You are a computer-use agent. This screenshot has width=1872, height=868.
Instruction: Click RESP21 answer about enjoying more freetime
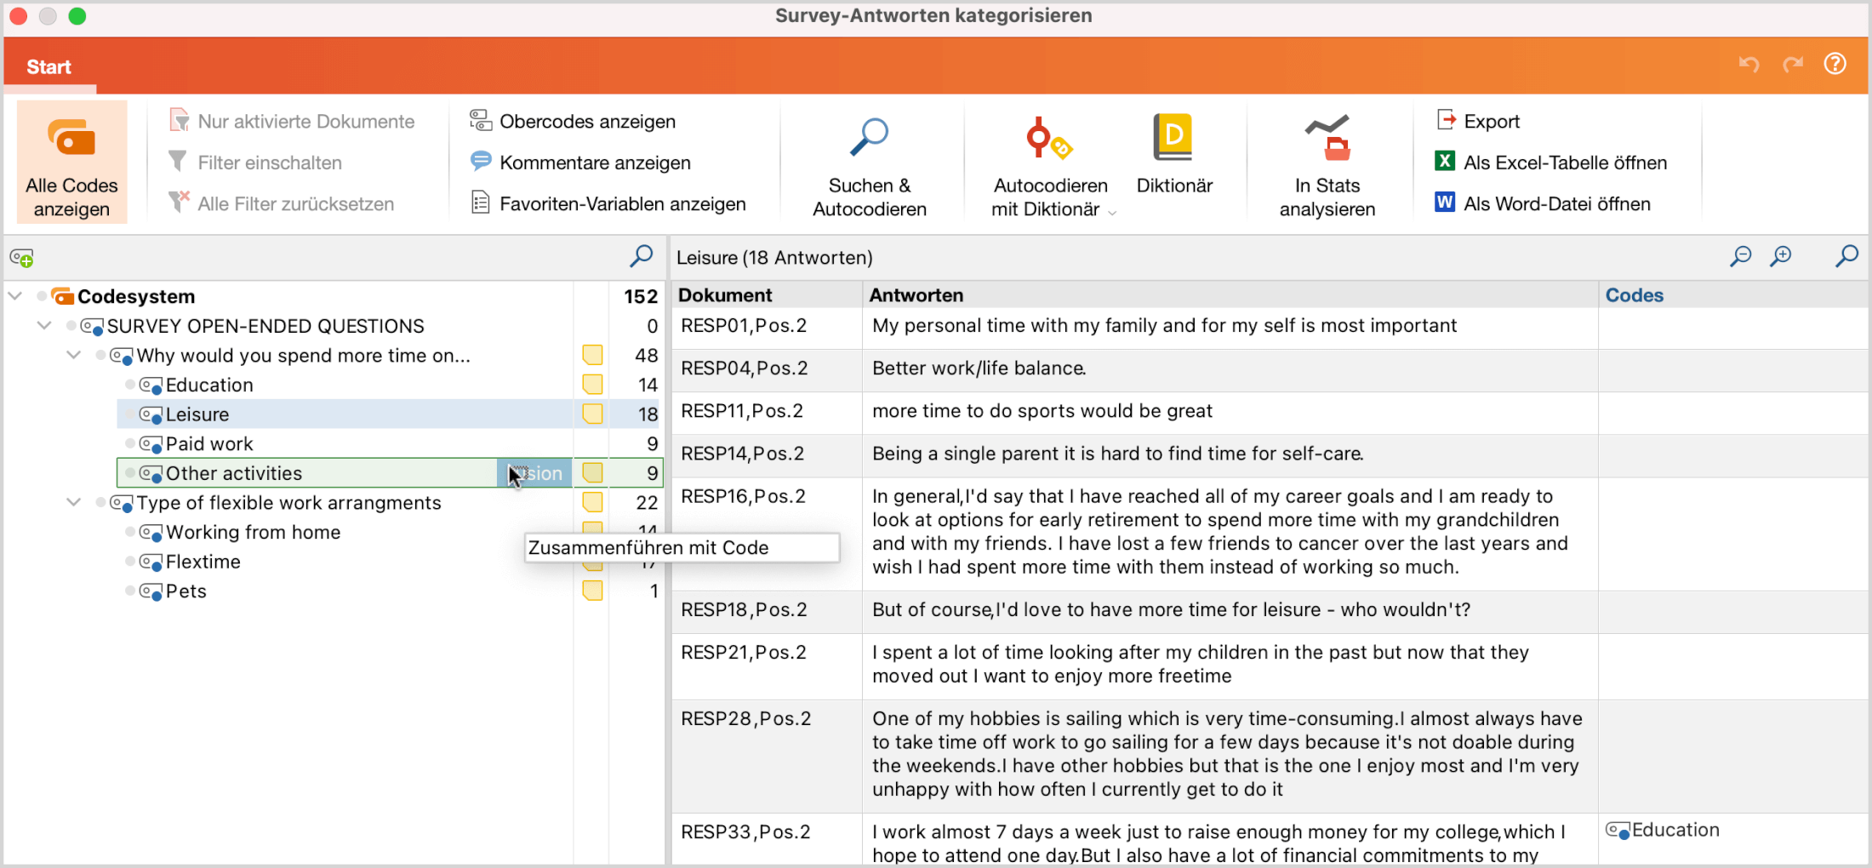[x=1200, y=664]
